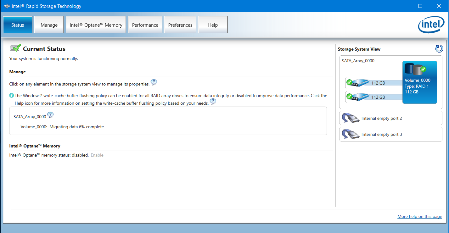Viewport: 449px width, 233px height.
Task: Click the Internal empty port 2 label
Action: [x=382, y=119]
